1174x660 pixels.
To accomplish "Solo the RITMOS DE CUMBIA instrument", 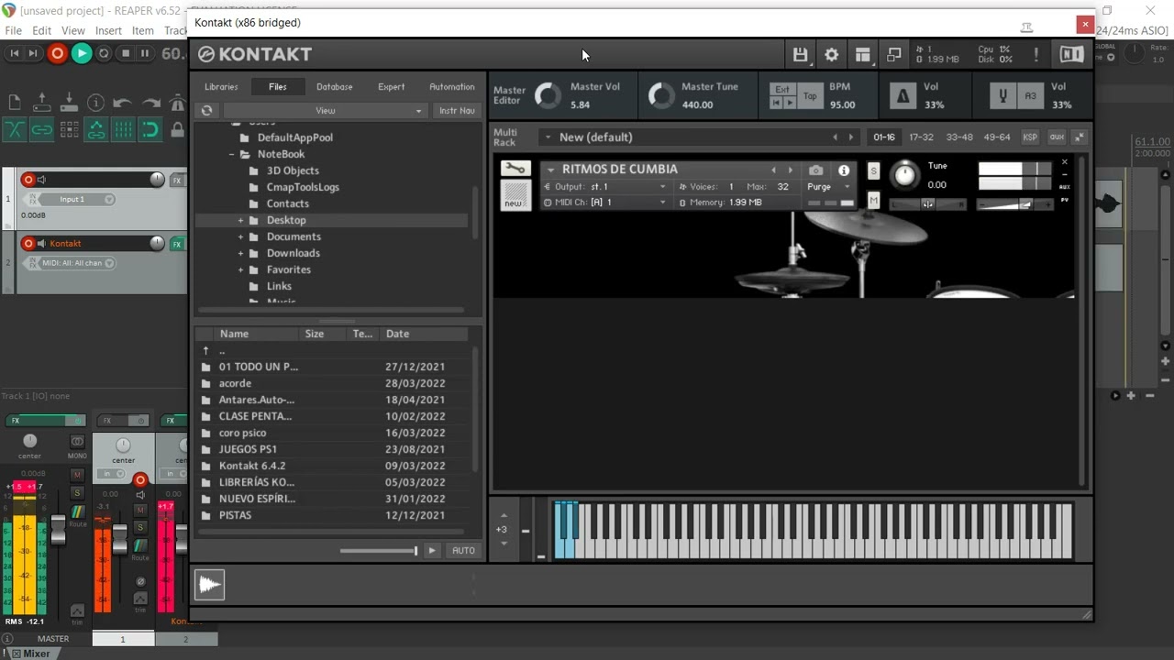I will [873, 170].
